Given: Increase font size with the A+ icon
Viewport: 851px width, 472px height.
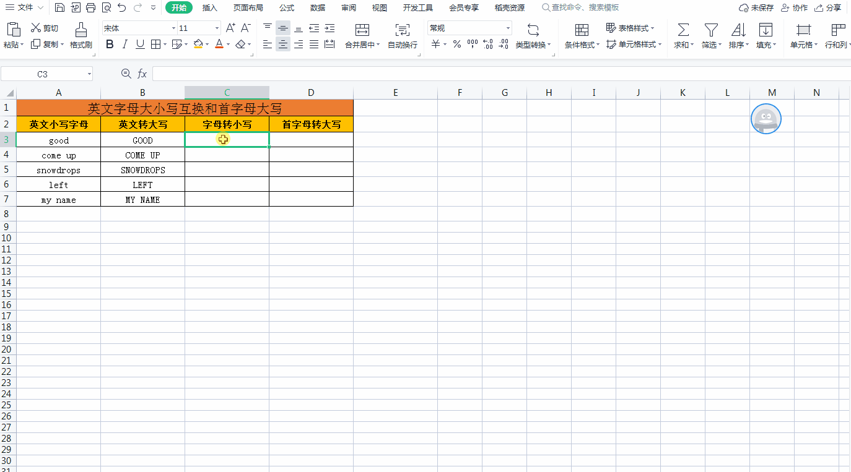Looking at the screenshot, I should coord(230,28).
